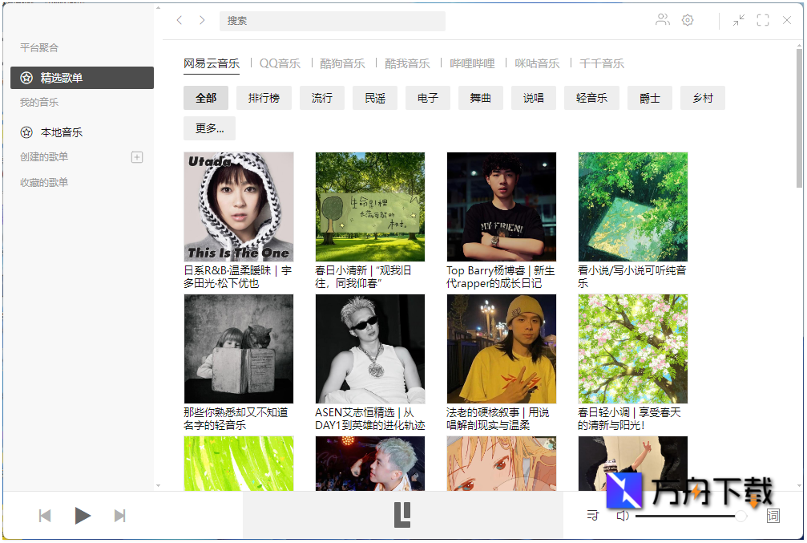The height and width of the screenshot is (543, 807).
Task: Click the add playlist plus icon
Action: pos(137,157)
